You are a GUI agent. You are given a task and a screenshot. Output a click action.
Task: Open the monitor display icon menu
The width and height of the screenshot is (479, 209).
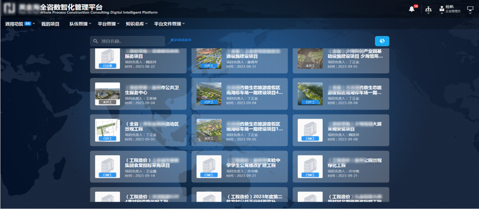click(x=470, y=9)
